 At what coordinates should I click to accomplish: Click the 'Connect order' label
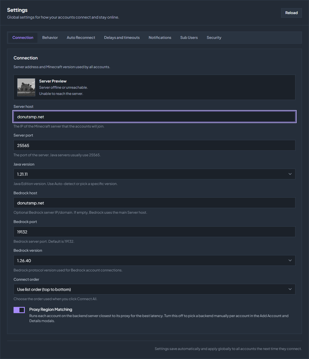[26, 279]
